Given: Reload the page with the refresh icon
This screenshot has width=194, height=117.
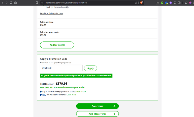Looking at the screenshot, I should [11, 3].
